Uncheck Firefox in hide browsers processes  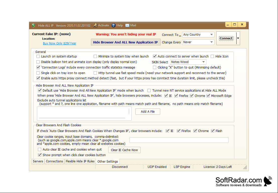176,96
